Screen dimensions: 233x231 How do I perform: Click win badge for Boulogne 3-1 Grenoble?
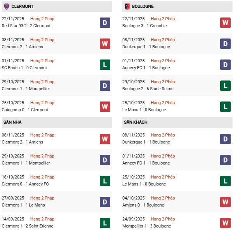pyautogui.click(x=225, y=23)
